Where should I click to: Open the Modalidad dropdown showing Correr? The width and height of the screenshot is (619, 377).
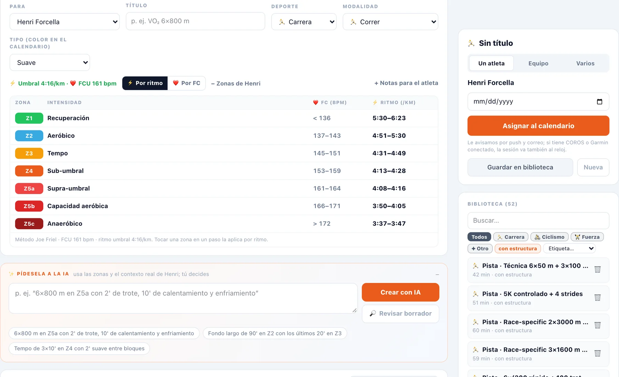[x=390, y=22]
